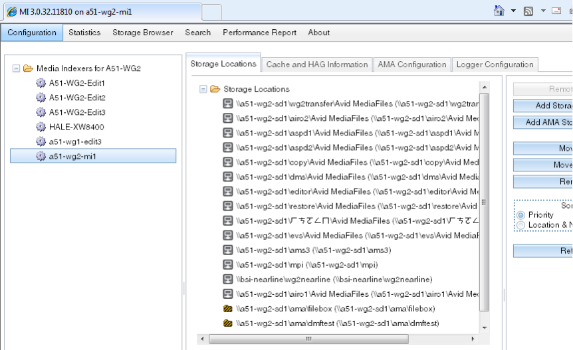The width and height of the screenshot is (573, 350).
Task: Click the AMA striped icon for dmftest
Action: click(x=227, y=323)
